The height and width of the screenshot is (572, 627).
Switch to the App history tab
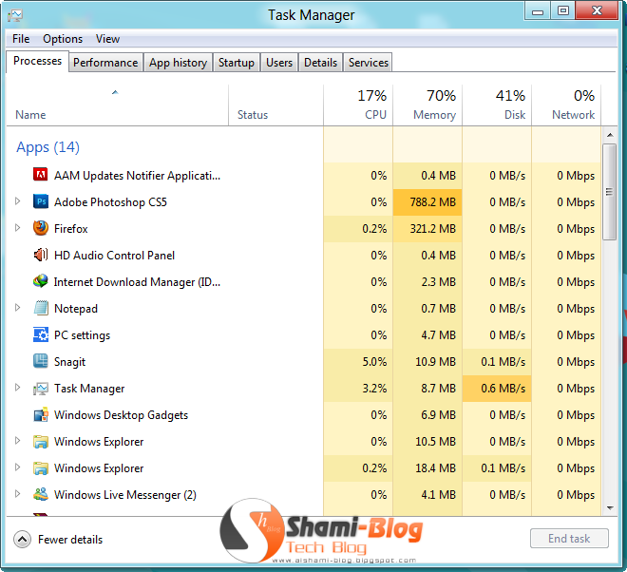point(178,63)
